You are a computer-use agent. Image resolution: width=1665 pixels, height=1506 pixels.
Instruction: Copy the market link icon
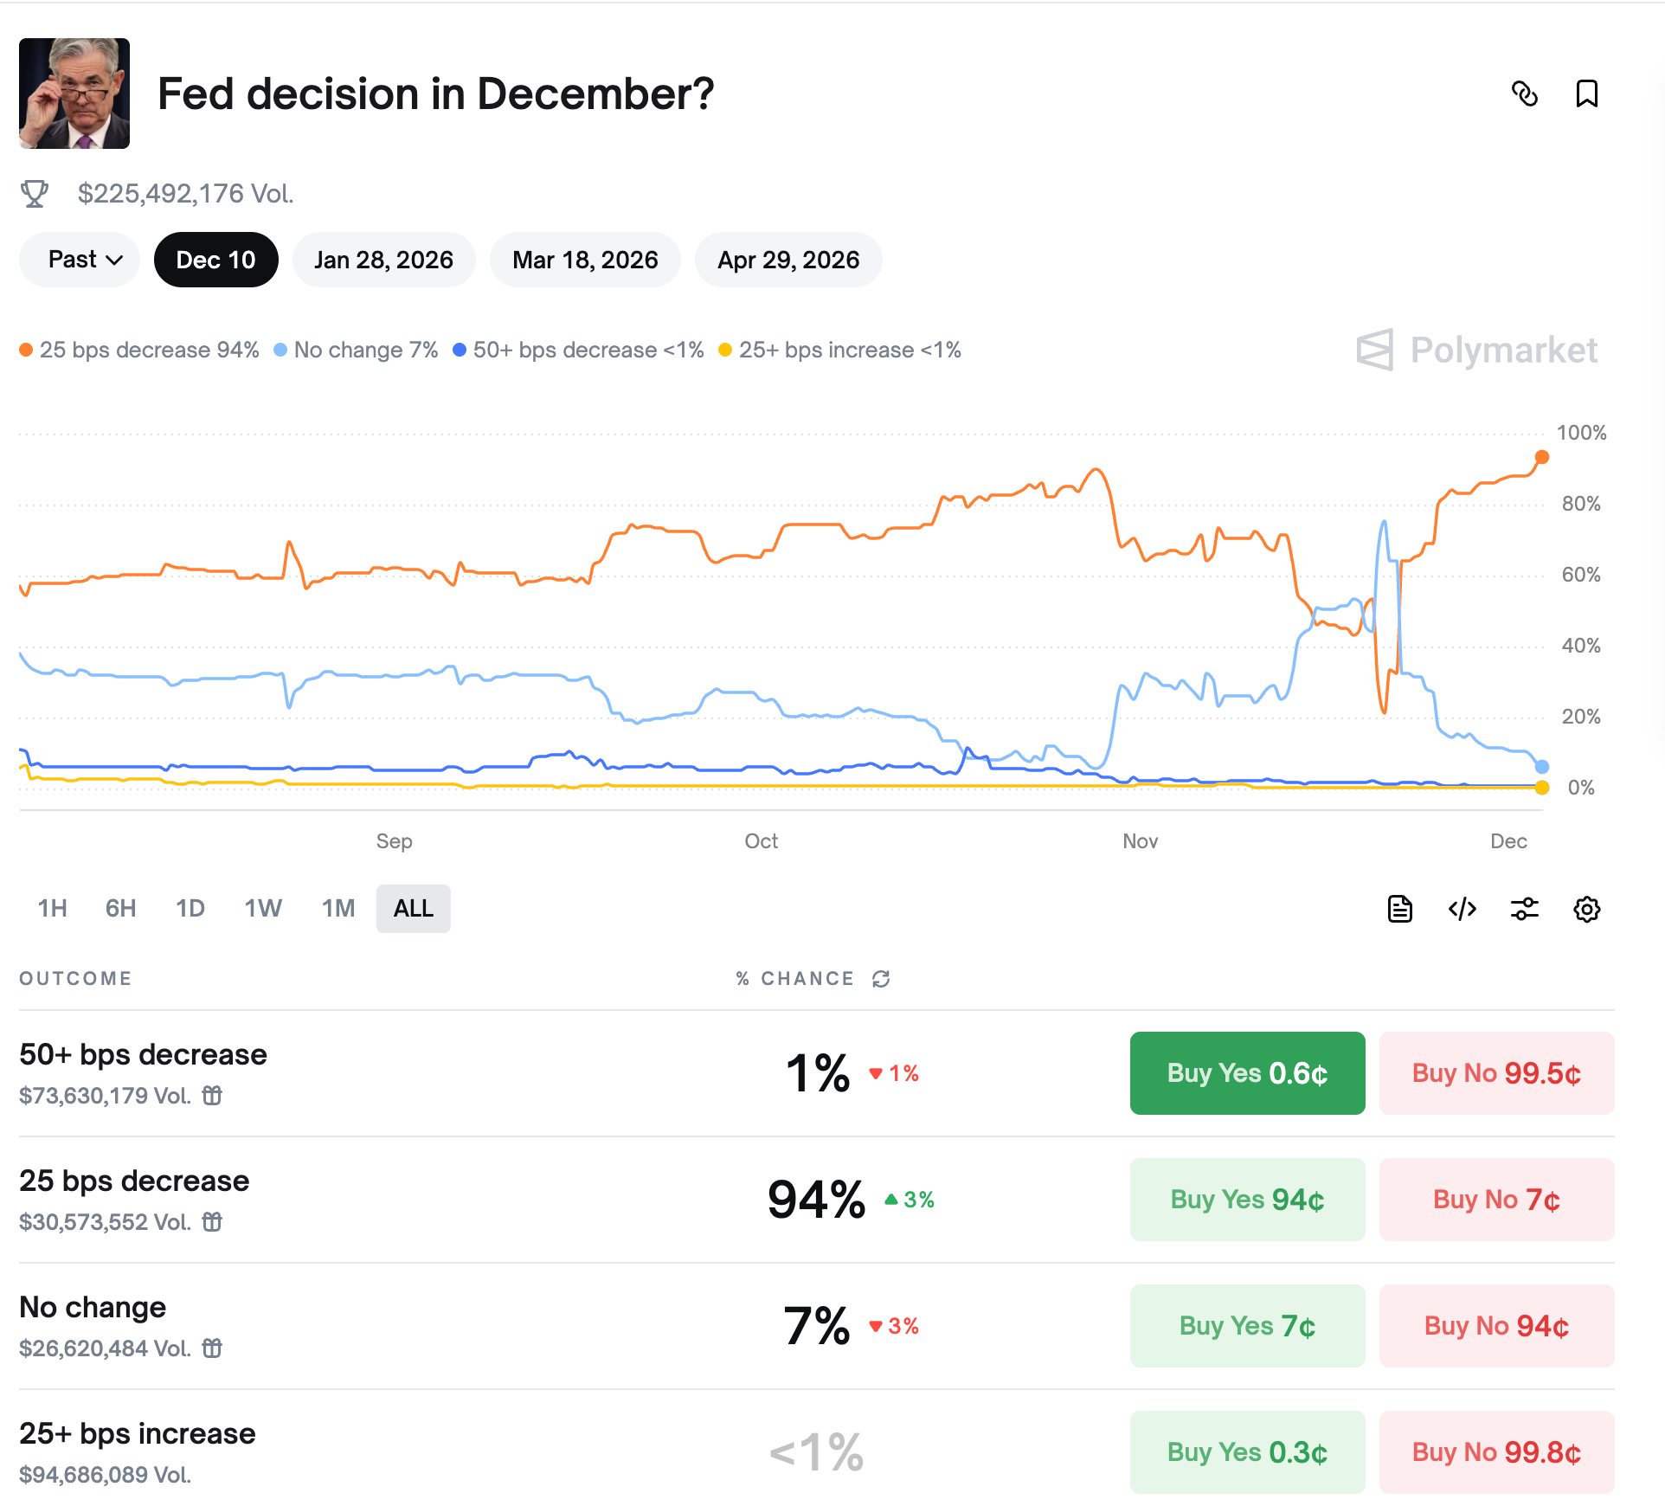(1524, 93)
